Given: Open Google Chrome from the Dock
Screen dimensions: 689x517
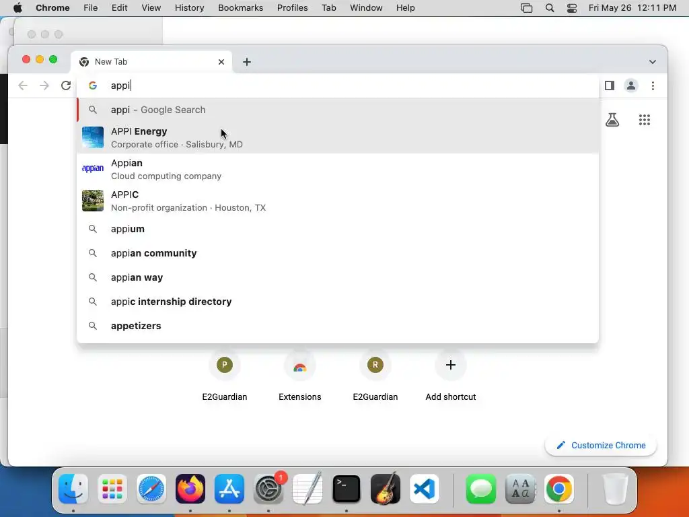Looking at the screenshot, I should (559, 489).
